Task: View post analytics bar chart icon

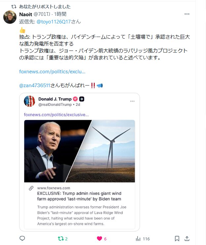Action: pyautogui.click(x=138, y=239)
